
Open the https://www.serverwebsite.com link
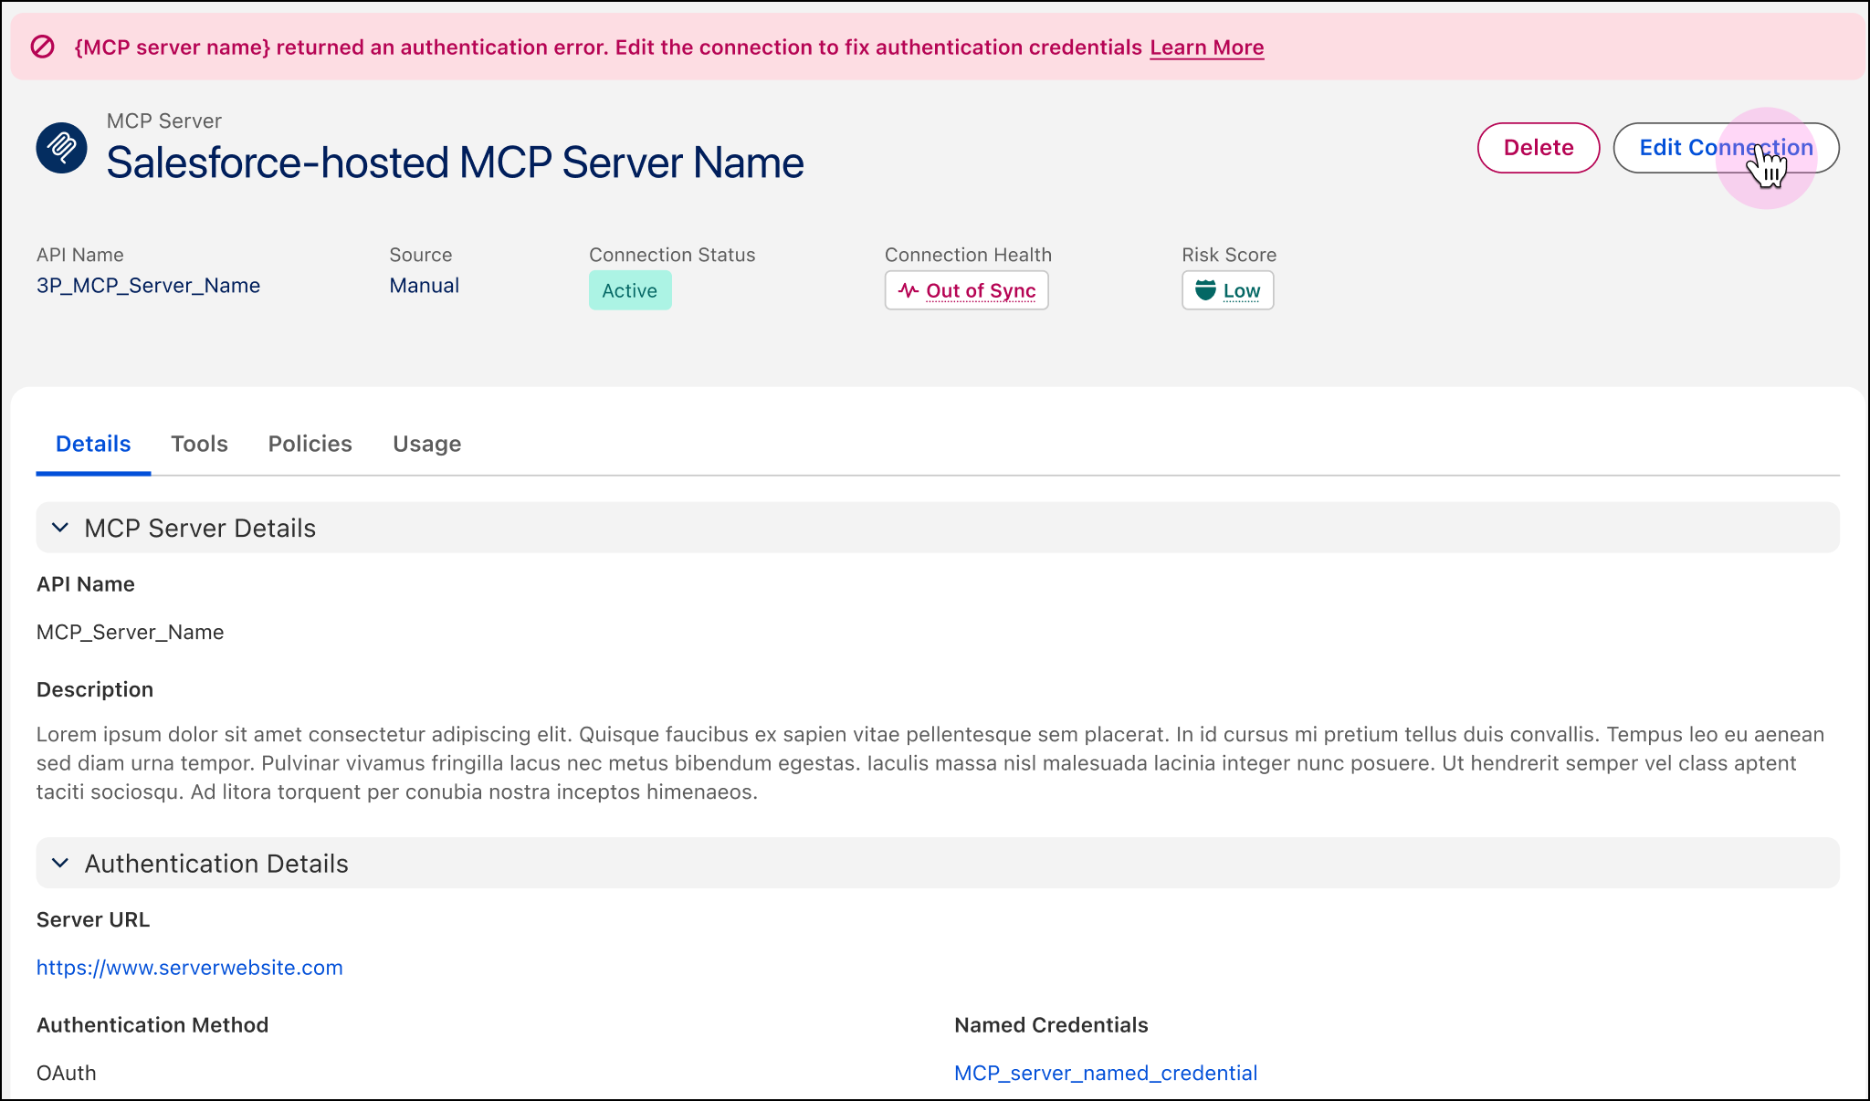tap(190, 968)
